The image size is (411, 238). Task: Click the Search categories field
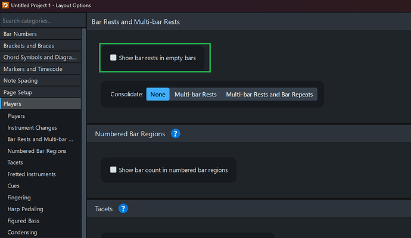(43, 21)
